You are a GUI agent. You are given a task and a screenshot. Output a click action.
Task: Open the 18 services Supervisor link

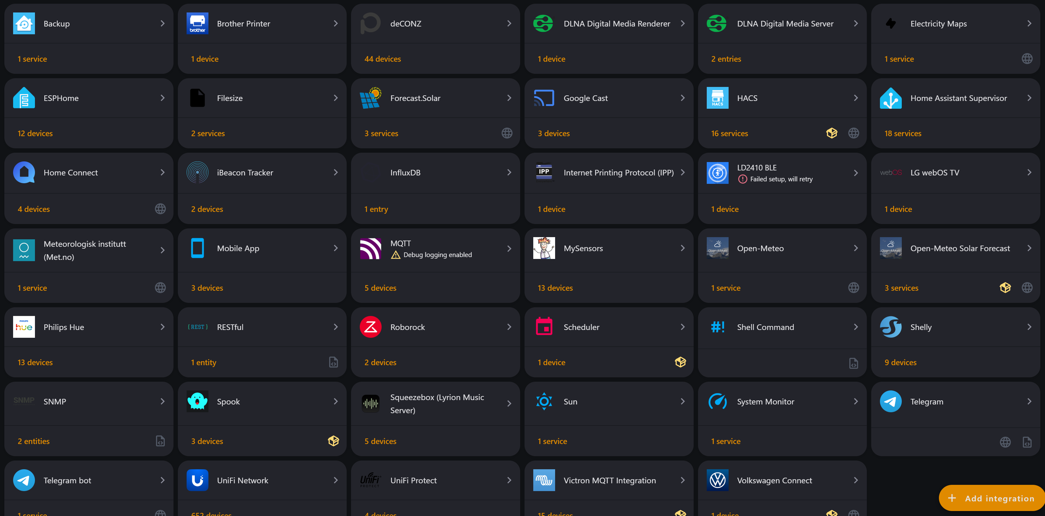coord(902,134)
